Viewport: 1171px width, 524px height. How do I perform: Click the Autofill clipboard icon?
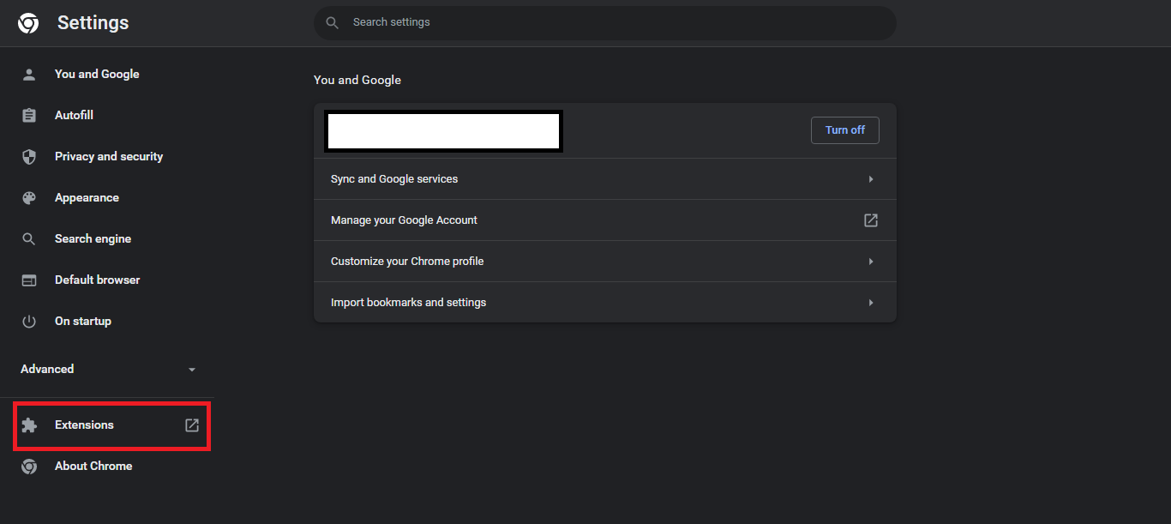pyautogui.click(x=29, y=116)
